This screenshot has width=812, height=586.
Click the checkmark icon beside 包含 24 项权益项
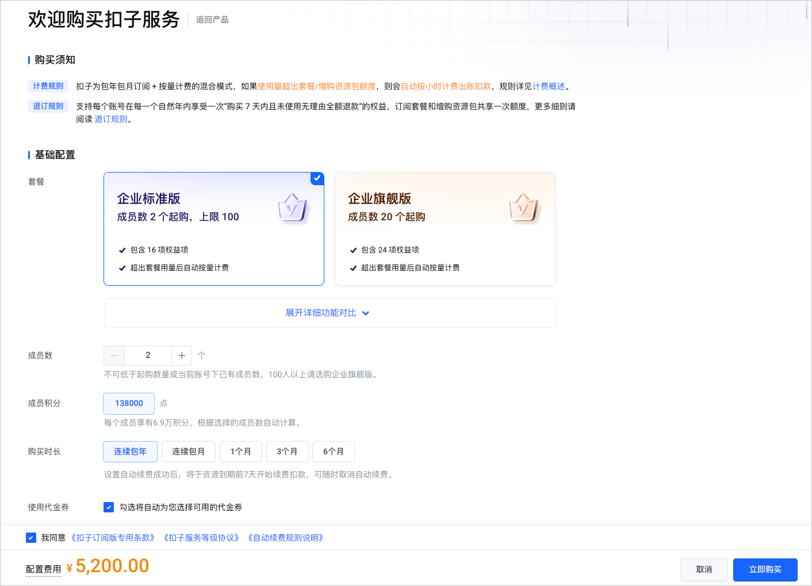pyautogui.click(x=353, y=250)
